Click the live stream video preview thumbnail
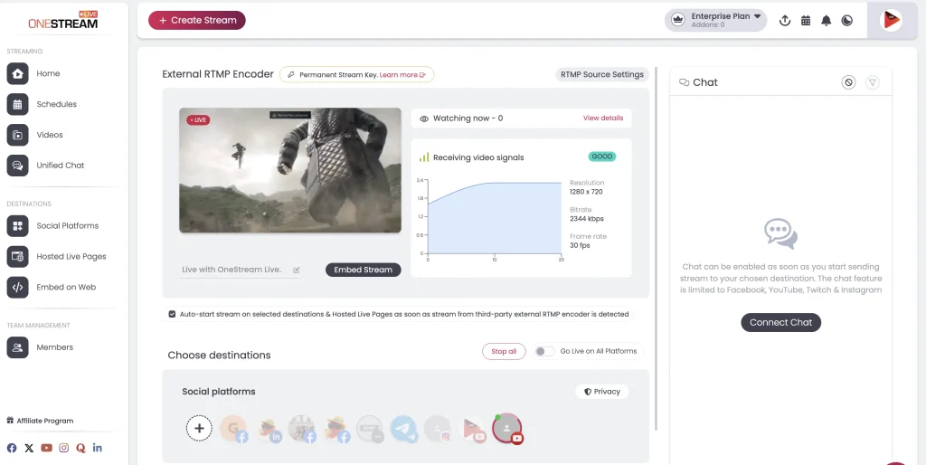926x465 pixels. 289,170
